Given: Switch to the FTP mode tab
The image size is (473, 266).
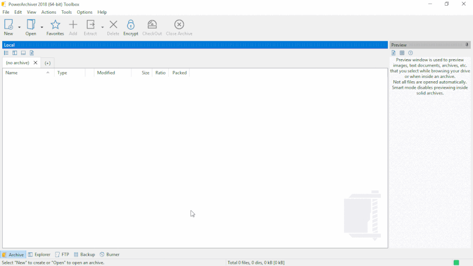Looking at the screenshot, I should 62,255.
